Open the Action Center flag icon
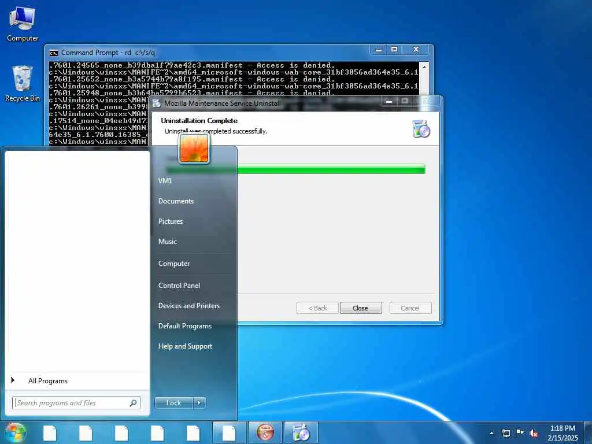The height and width of the screenshot is (444, 592). [x=520, y=432]
